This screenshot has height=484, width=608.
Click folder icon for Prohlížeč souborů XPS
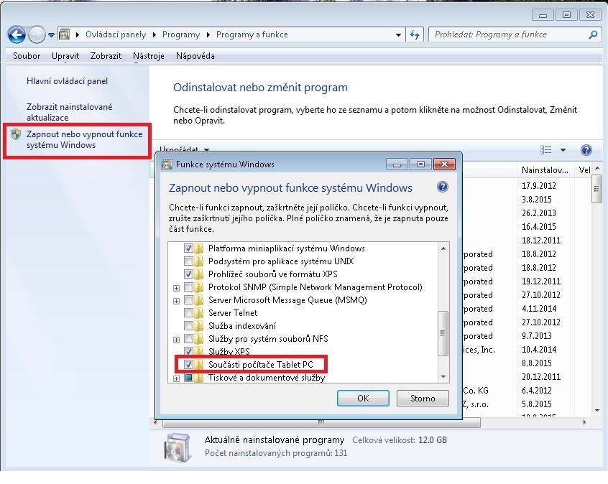tap(199, 274)
